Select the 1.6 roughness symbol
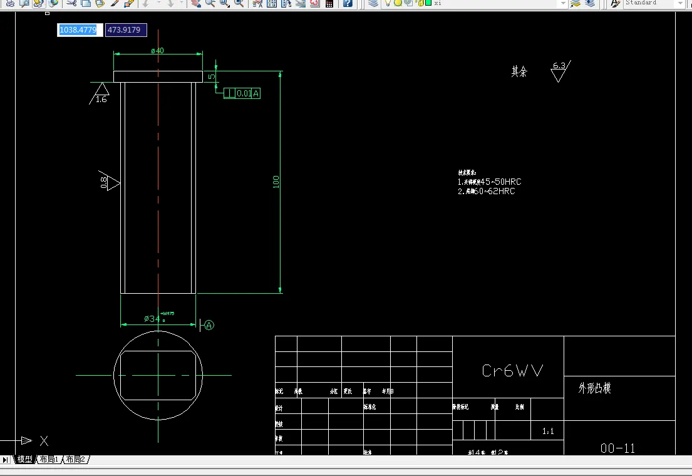 tap(100, 93)
